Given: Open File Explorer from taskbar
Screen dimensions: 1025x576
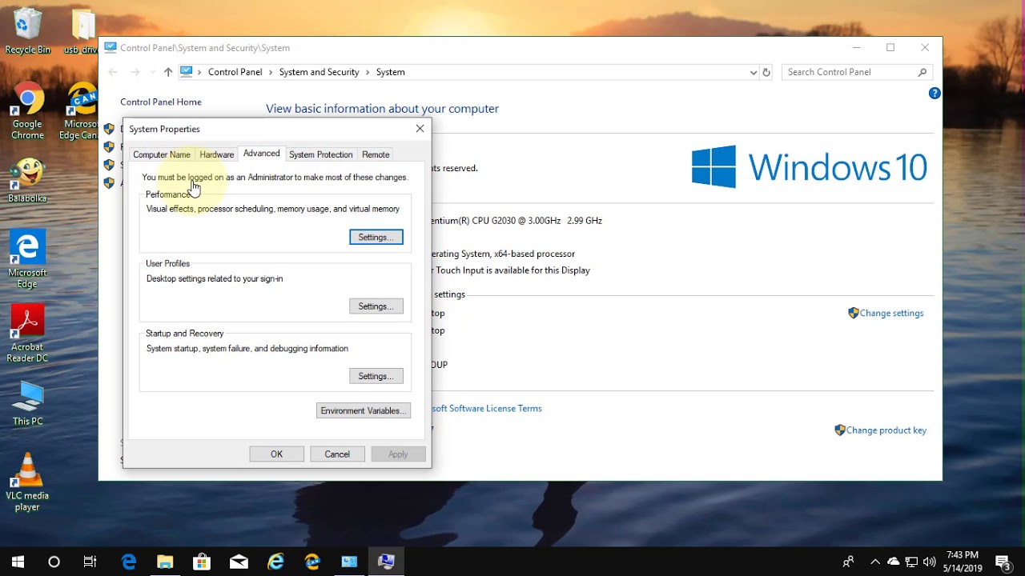Looking at the screenshot, I should (165, 562).
